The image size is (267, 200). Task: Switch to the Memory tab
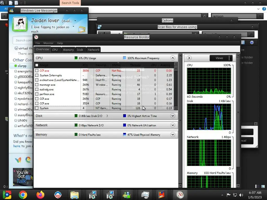click(68, 50)
